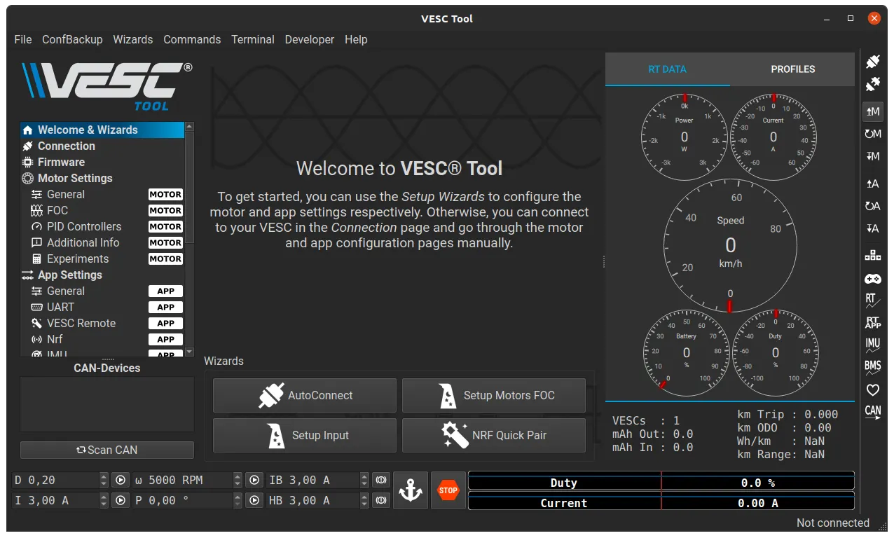
Task: Click the Connect plug icon in right toolbar
Action: pyautogui.click(x=872, y=62)
